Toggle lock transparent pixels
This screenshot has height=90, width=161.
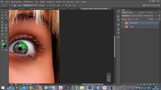[129, 19]
